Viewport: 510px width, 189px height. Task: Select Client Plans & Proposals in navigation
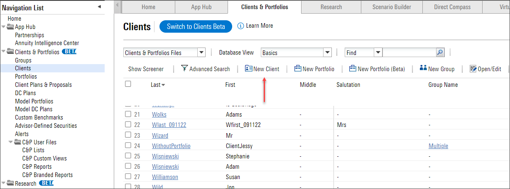[43, 85]
